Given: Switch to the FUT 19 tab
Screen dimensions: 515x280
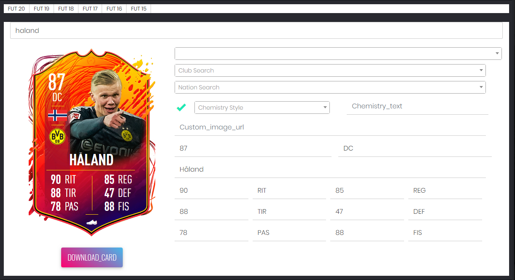Looking at the screenshot, I should (x=41, y=8).
